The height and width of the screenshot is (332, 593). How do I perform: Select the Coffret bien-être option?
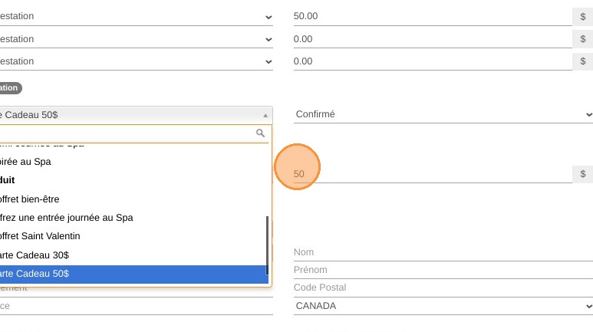click(133, 199)
